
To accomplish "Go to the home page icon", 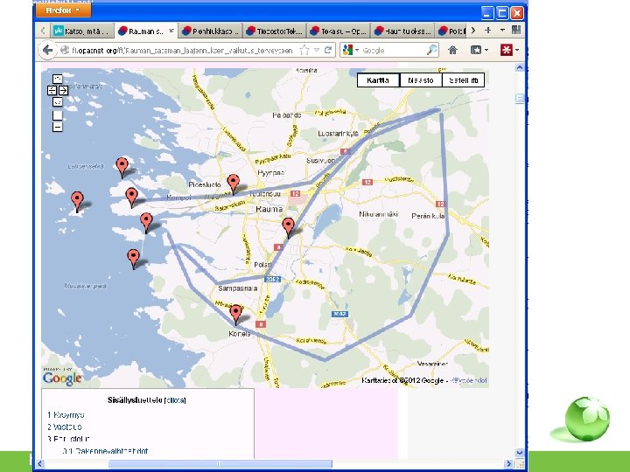I will pyautogui.click(x=453, y=50).
